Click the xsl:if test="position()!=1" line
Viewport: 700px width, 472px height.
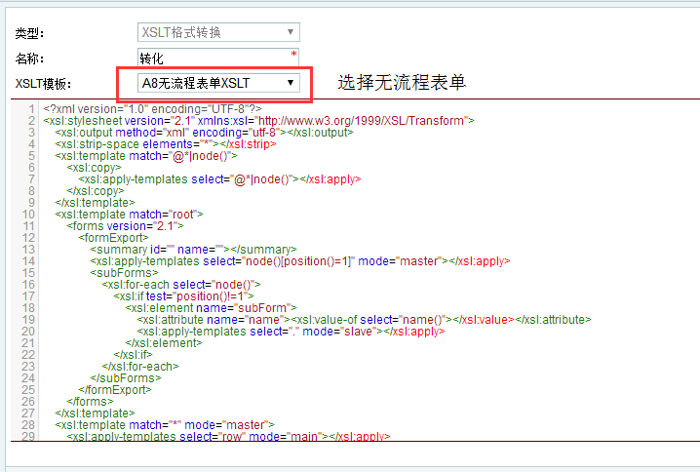[183, 296]
